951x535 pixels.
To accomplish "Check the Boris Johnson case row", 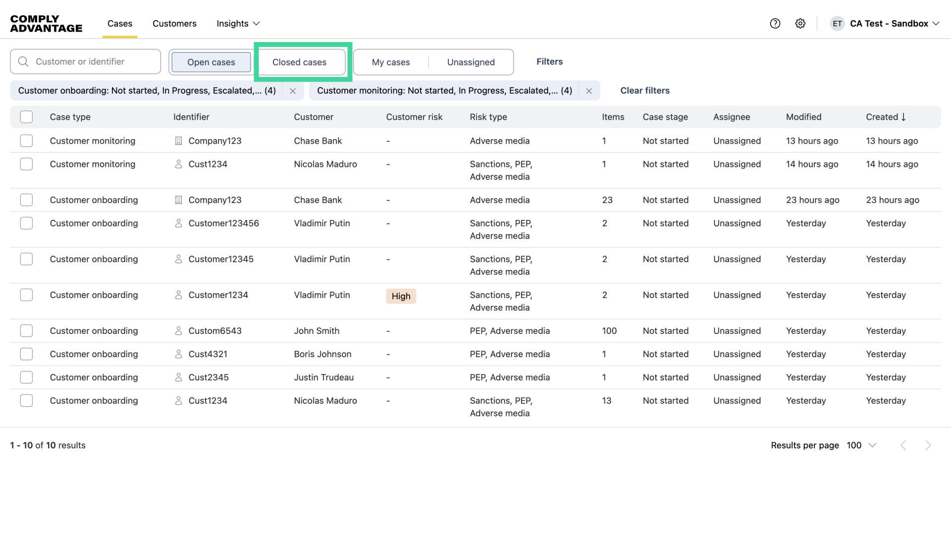I will (x=26, y=354).
